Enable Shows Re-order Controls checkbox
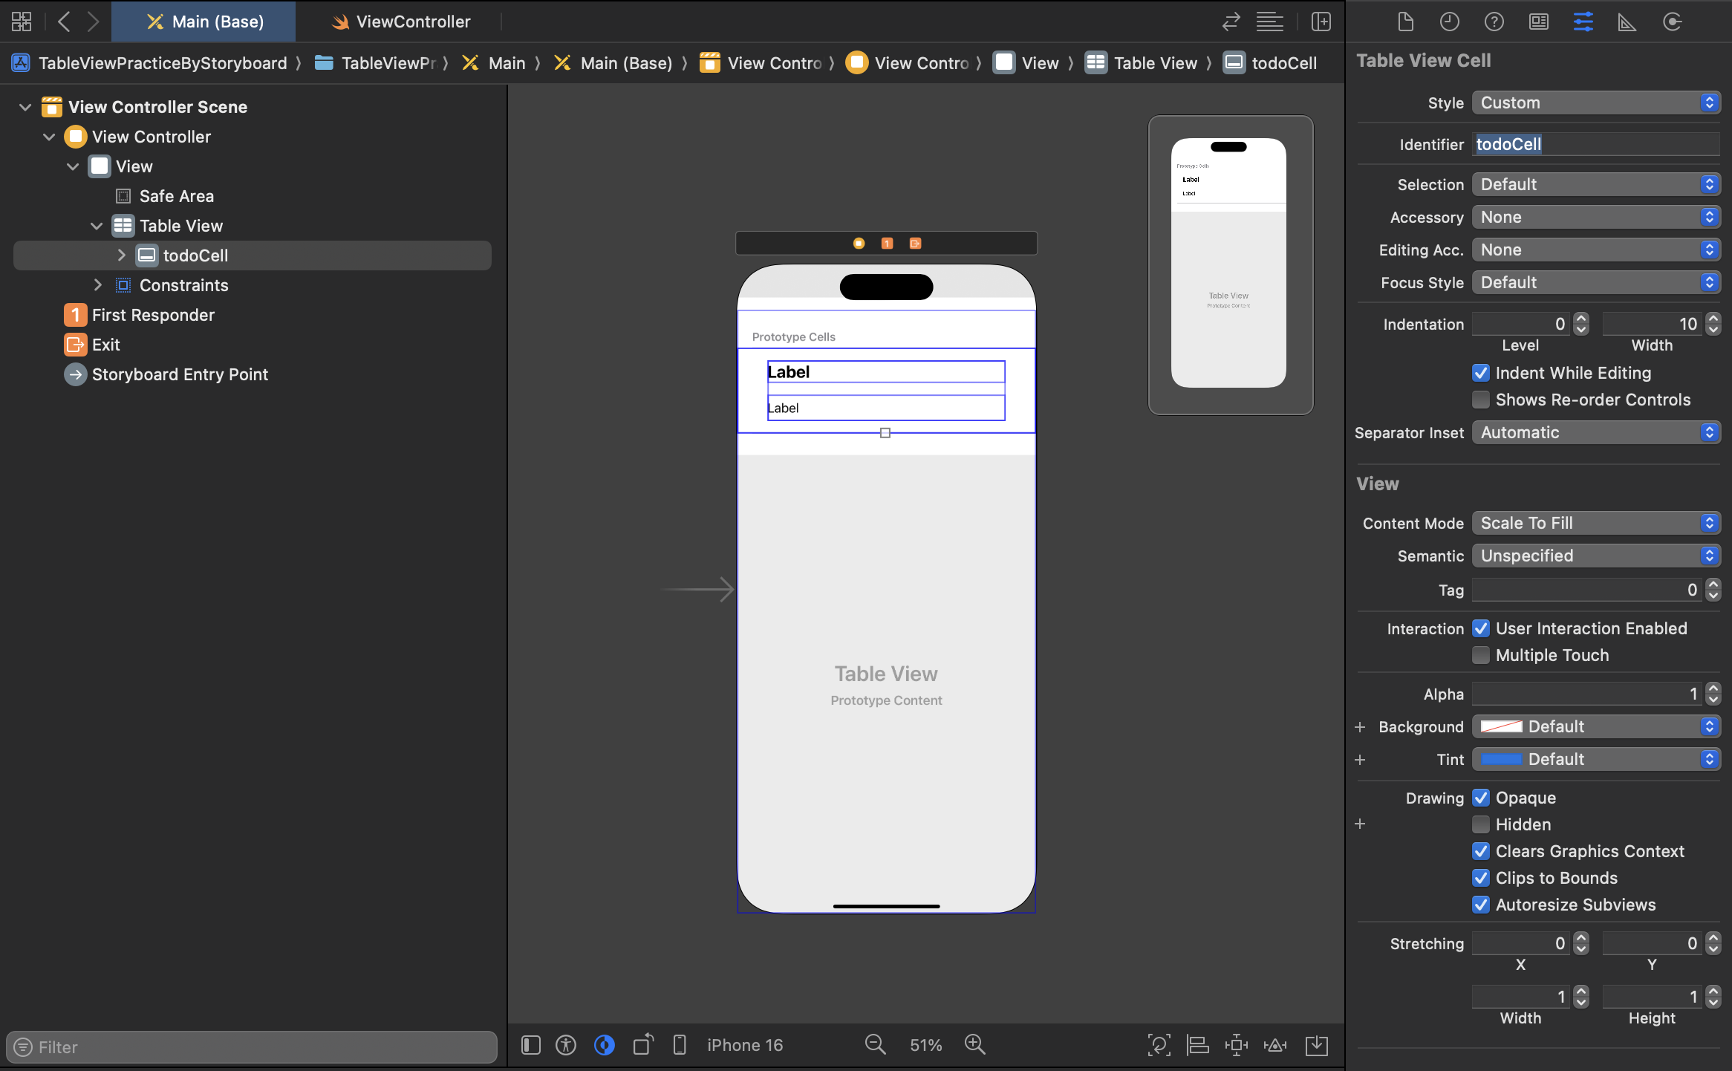Screen dimensions: 1732x1071 pyautogui.click(x=1481, y=400)
